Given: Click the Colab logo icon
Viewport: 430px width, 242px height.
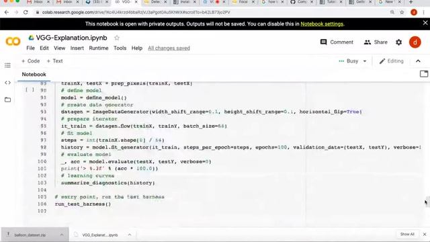Looking at the screenshot, I should [13, 42].
